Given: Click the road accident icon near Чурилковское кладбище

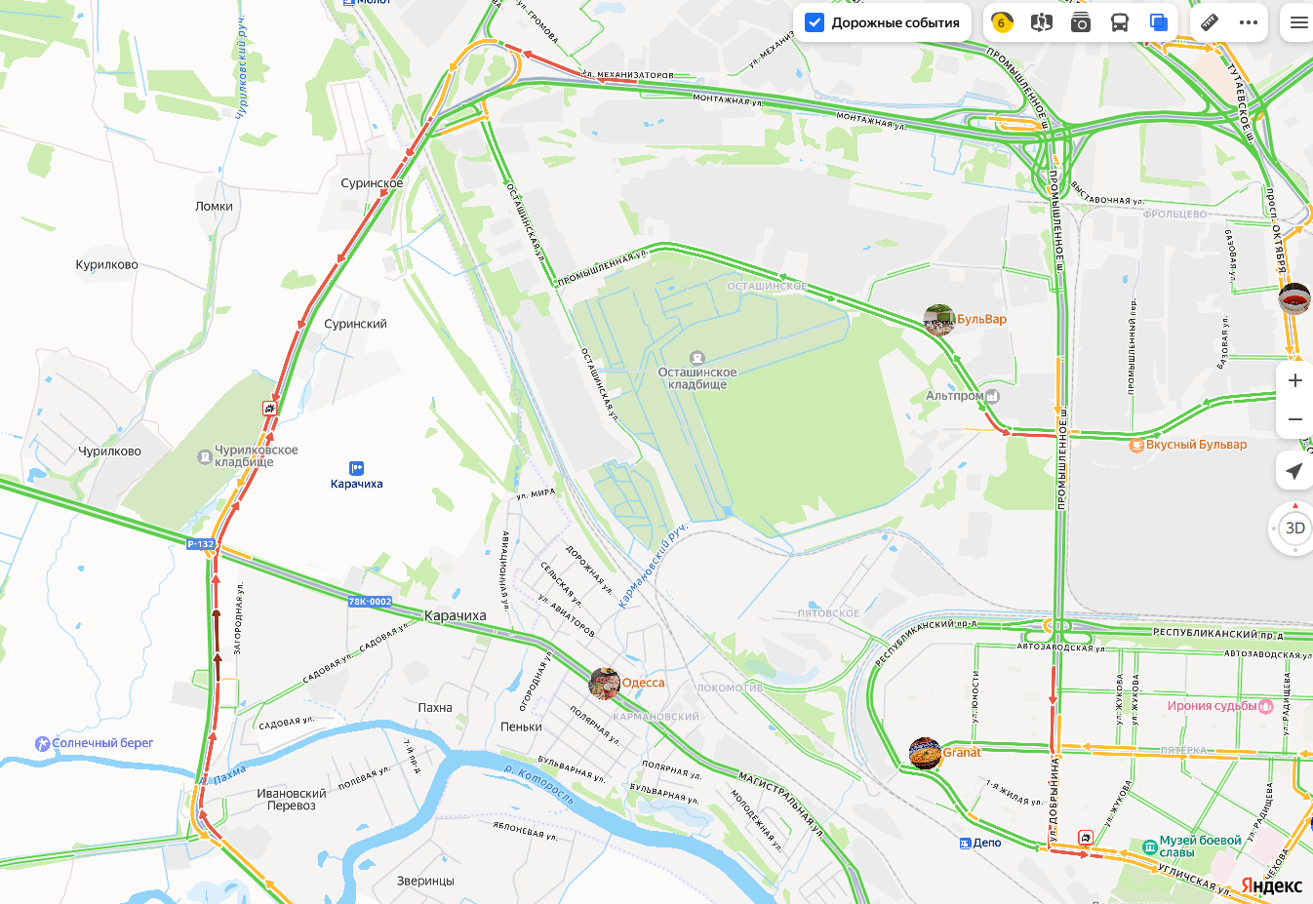Looking at the screenshot, I should 270,408.
